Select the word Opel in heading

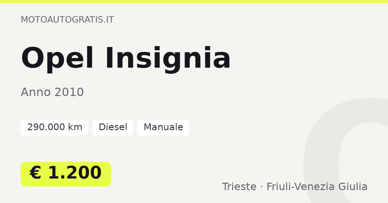(58, 59)
